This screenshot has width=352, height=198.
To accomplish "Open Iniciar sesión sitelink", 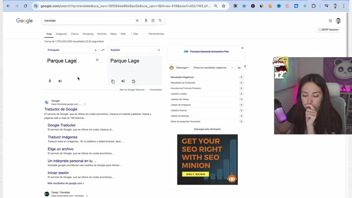I will [x=58, y=173].
